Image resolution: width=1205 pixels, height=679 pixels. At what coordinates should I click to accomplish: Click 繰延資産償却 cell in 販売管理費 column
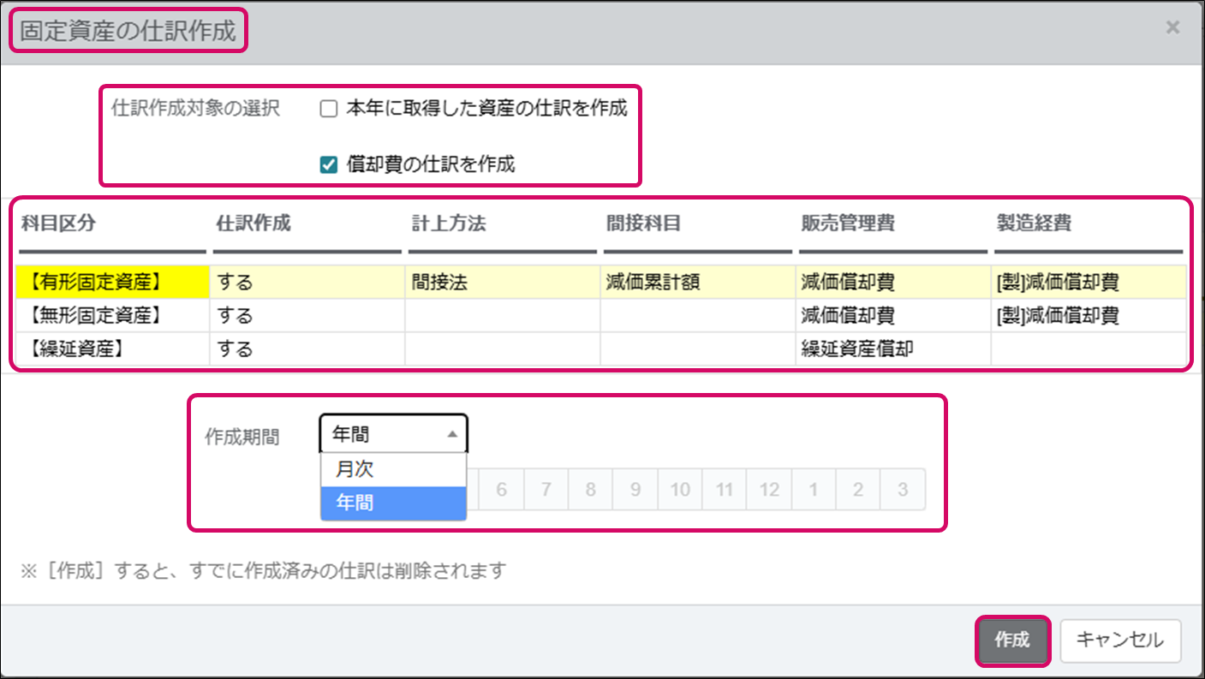892,349
